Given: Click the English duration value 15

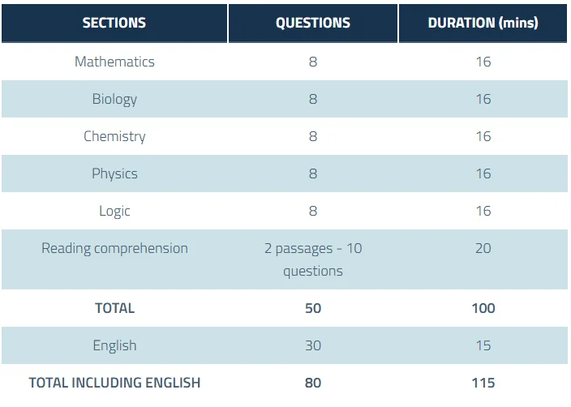Looking at the screenshot, I should 483,345.
